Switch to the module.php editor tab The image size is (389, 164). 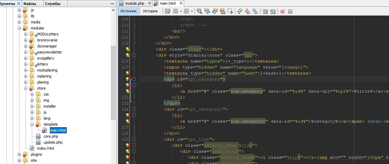click(134, 3)
